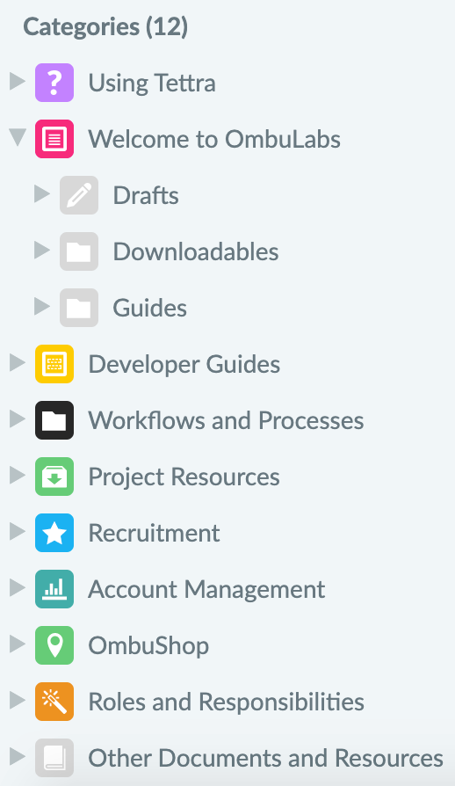Click the teal bar chart Account Management icon

click(54, 589)
